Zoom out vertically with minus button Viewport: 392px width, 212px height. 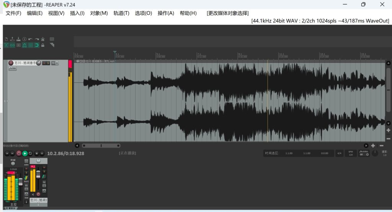click(388, 138)
